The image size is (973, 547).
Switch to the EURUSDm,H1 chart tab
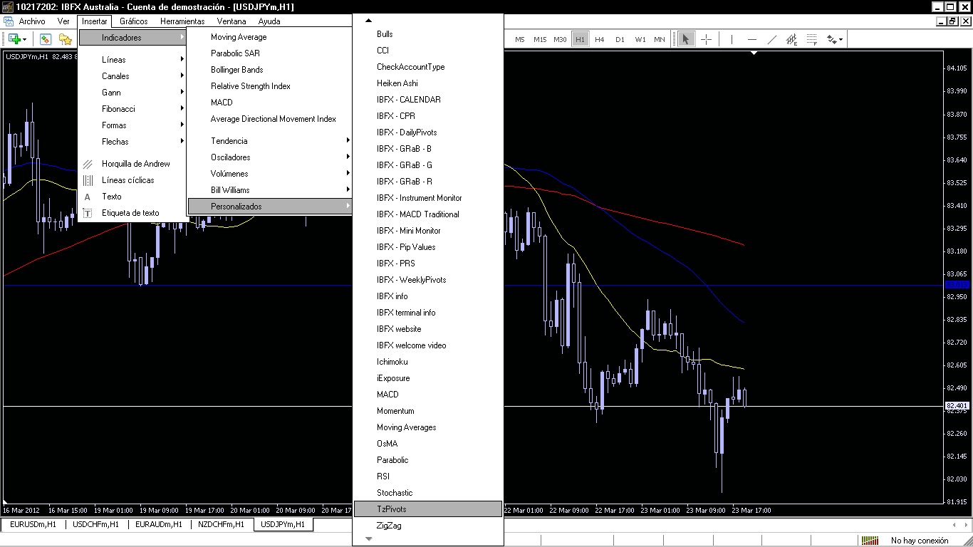click(x=33, y=524)
